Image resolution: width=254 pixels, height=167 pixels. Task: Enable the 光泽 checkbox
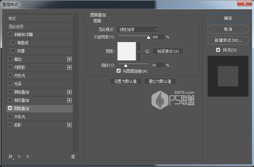[x=10, y=83]
